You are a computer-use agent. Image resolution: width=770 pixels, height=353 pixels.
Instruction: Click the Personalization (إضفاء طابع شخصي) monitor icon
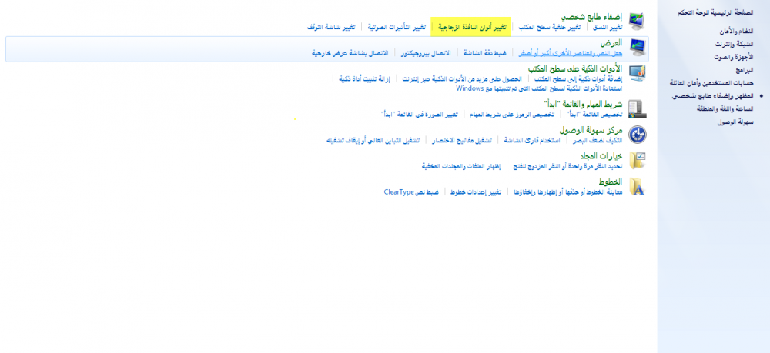coord(637,20)
